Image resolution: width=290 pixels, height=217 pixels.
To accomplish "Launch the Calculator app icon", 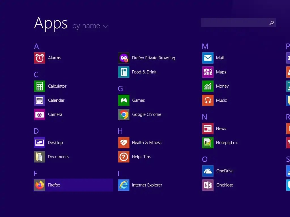I will (40, 86).
